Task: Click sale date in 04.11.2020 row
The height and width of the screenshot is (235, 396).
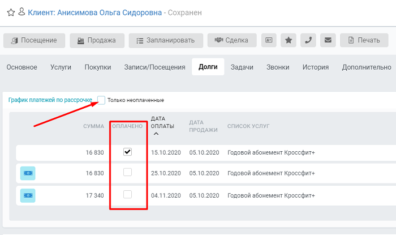Action: (204, 195)
